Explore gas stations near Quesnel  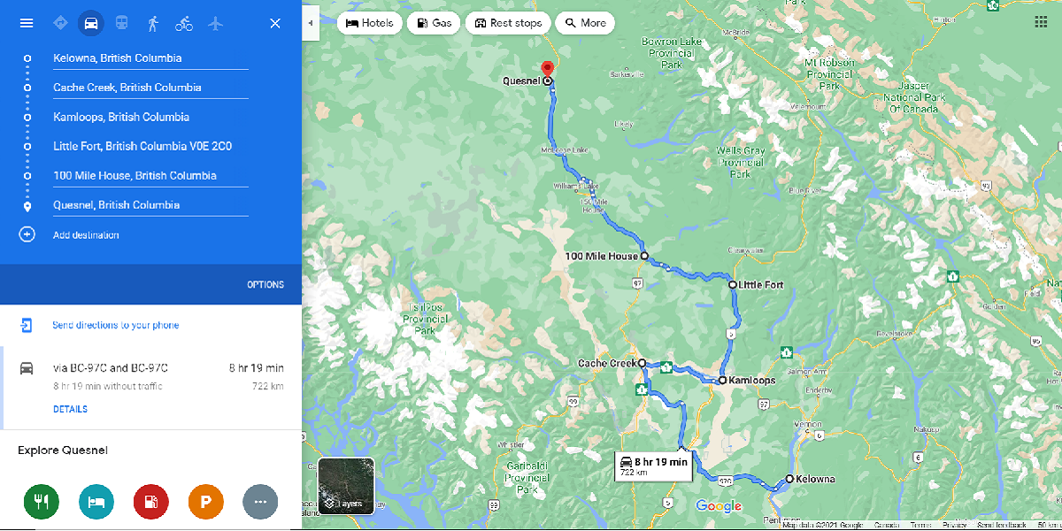point(150,502)
